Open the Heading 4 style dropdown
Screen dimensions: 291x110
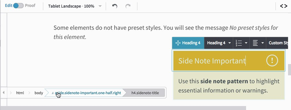(219, 43)
